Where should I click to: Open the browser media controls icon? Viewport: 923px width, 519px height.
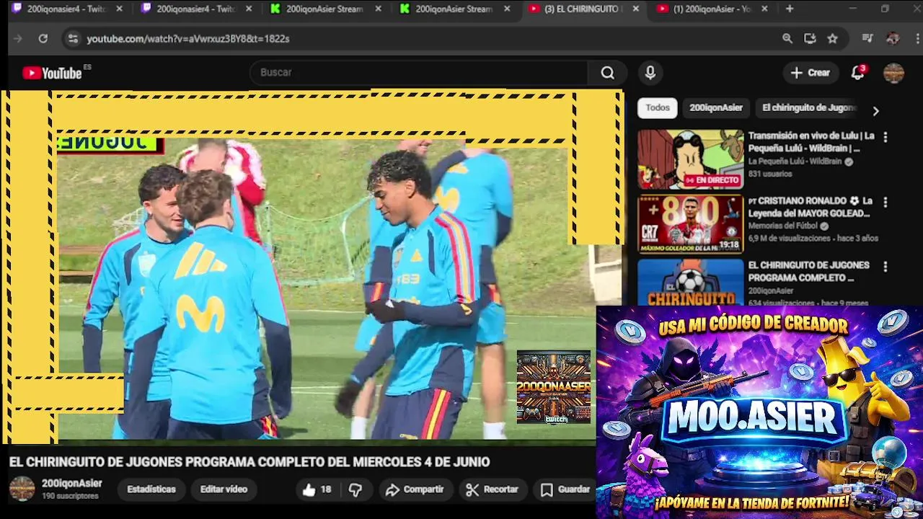[x=867, y=39]
